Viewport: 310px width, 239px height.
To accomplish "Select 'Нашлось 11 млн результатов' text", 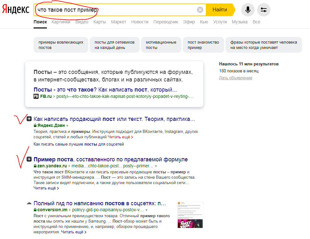I will (249, 64).
